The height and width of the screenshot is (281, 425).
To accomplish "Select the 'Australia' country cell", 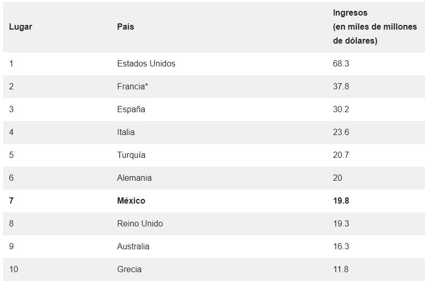I will [133, 247].
